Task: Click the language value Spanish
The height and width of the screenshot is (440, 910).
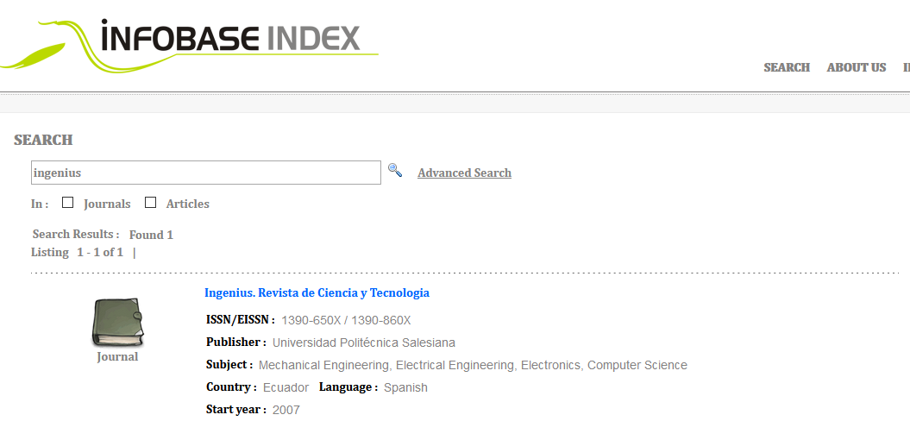Action: [x=405, y=387]
